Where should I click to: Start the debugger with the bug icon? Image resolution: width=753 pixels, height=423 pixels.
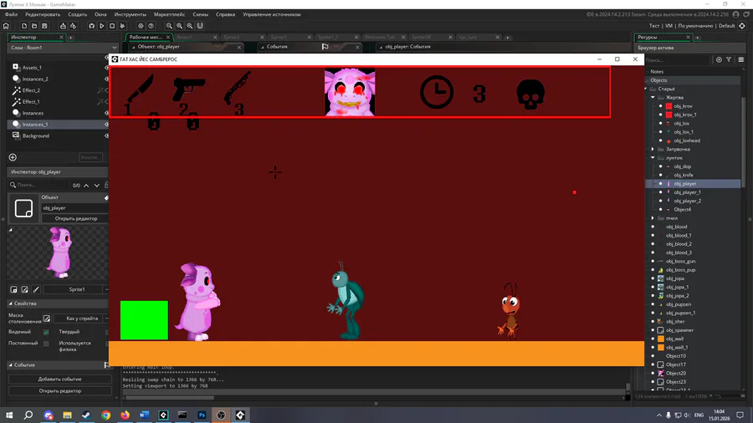coord(91,26)
